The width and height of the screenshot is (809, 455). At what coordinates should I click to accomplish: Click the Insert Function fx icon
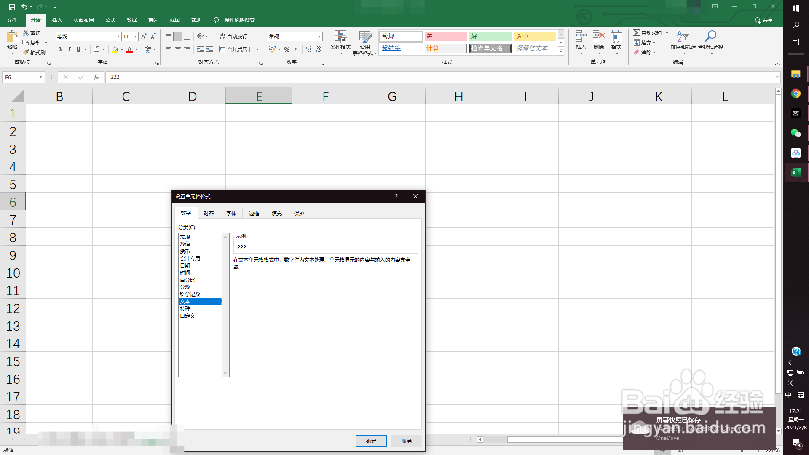96,77
